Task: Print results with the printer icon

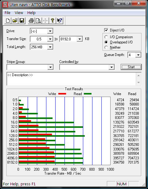Action: click(31, 20)
